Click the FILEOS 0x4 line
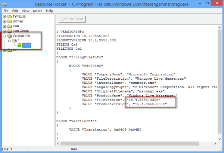224x153 pixels. pos(67,45)
